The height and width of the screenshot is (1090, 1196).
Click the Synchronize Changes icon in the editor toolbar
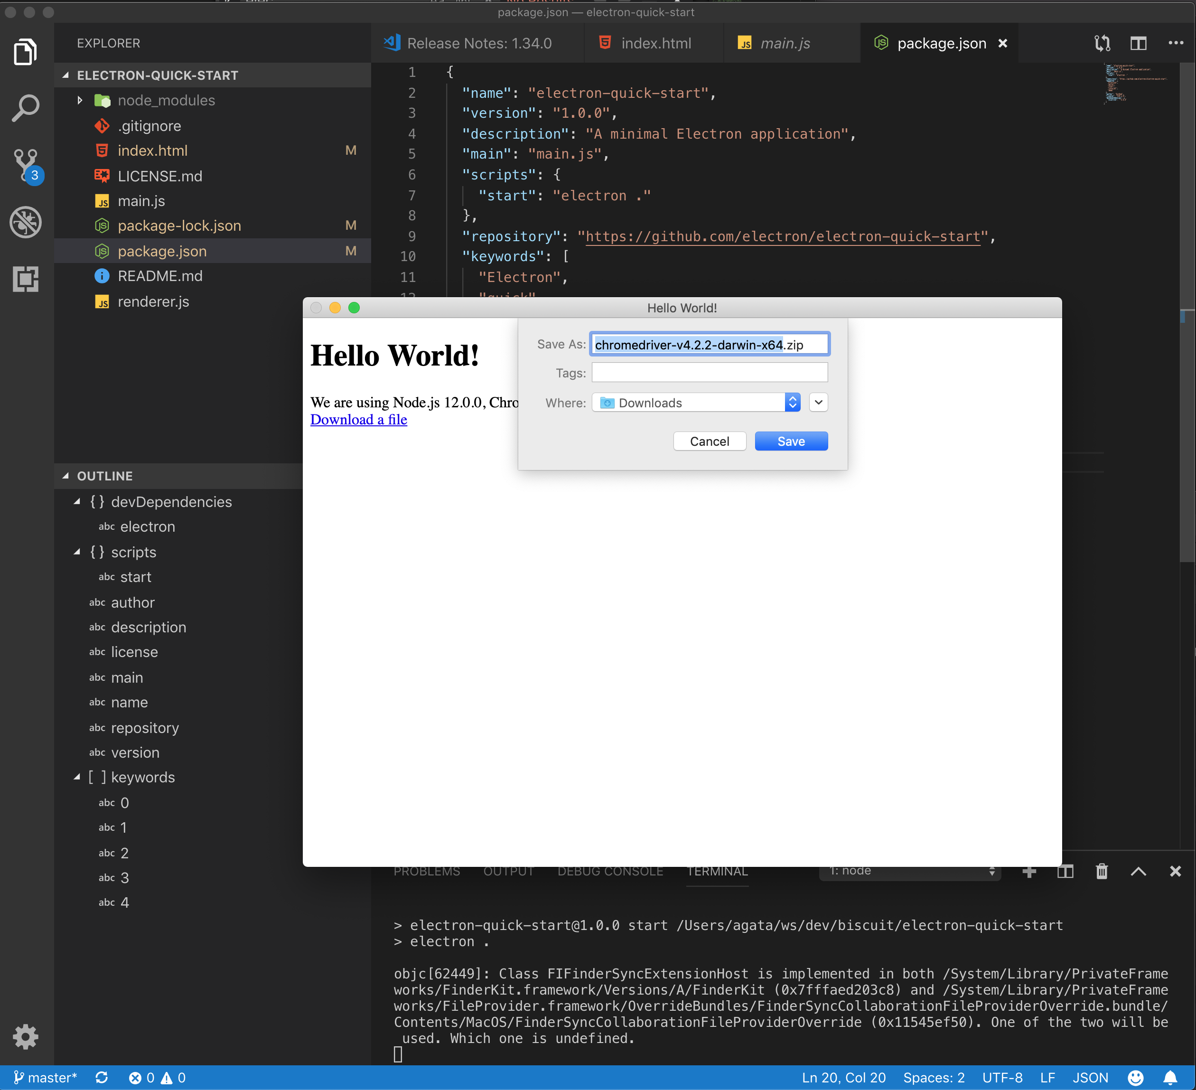pos(1102,43)
